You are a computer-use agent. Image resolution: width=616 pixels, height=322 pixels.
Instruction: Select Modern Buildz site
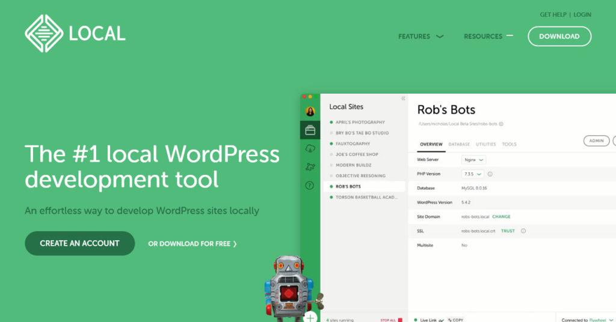(x=354, y=165)
